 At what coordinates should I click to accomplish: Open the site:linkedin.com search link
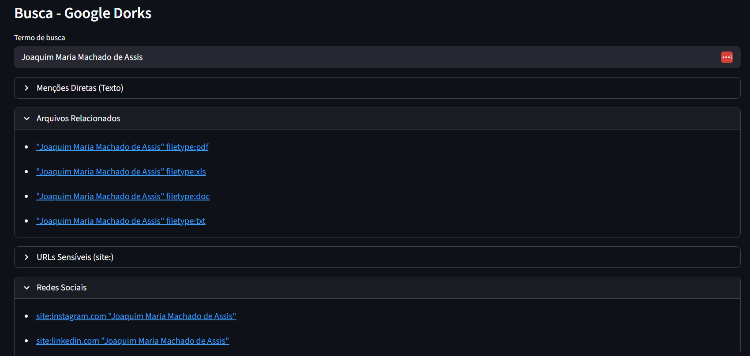[132, 341]
